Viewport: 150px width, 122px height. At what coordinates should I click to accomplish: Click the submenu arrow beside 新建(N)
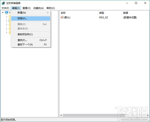click(x=48, y=13)
